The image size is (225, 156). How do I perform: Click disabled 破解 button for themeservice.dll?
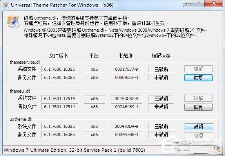click(198, 69)
